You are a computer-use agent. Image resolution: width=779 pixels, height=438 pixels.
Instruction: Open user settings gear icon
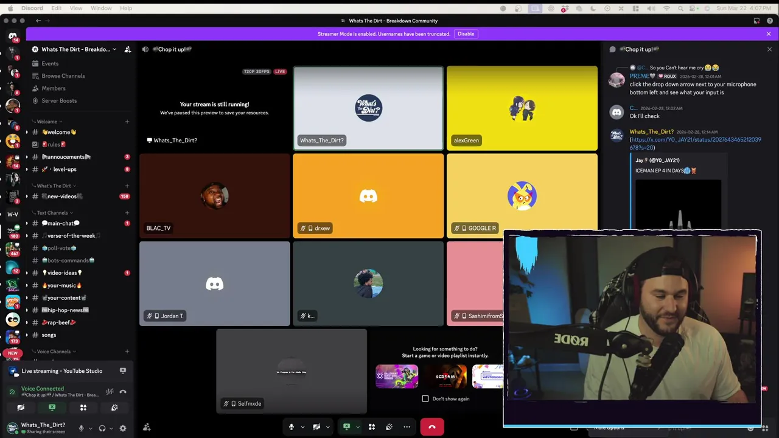[x=123, y=428]
